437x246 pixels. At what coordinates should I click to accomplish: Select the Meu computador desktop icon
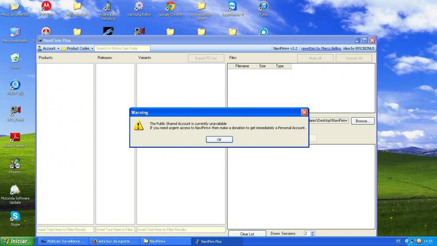point(15,35)
